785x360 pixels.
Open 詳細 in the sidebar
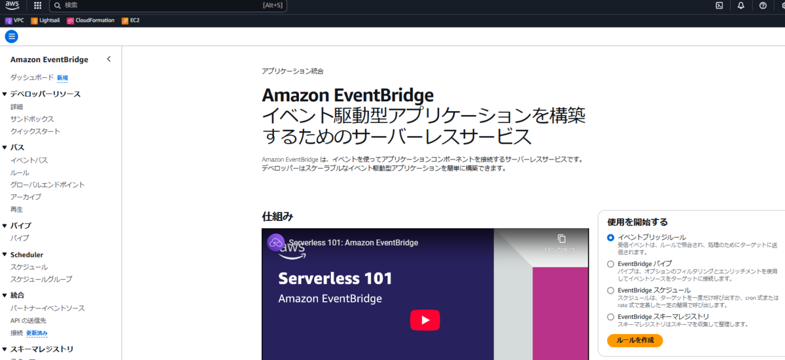point(16,106)
